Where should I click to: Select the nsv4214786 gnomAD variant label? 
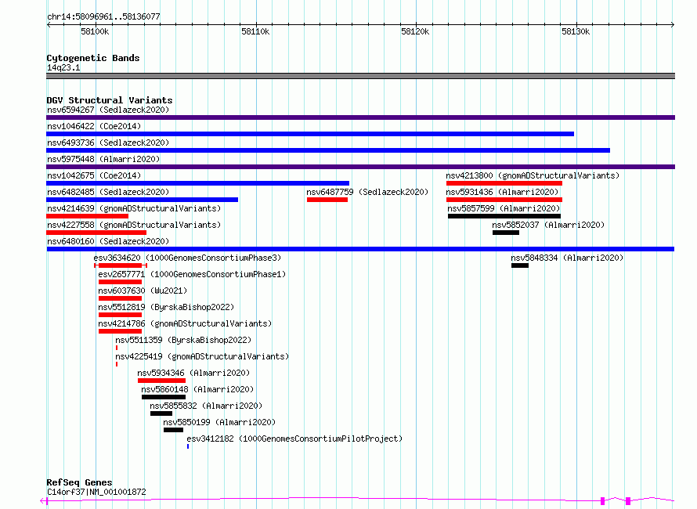185,323
